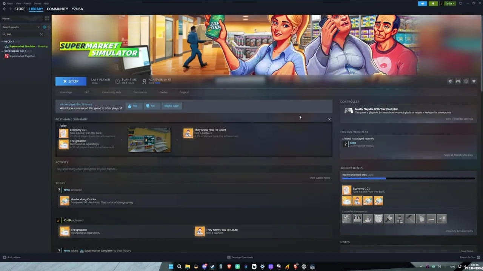Screen dimensions: 483x271
Task: Go back with the left arrow
Action: [4, 9]
